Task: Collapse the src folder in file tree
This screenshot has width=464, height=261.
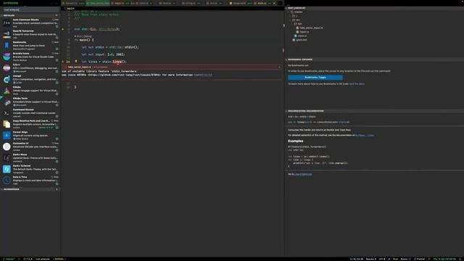Action: (x=297, y=20)
